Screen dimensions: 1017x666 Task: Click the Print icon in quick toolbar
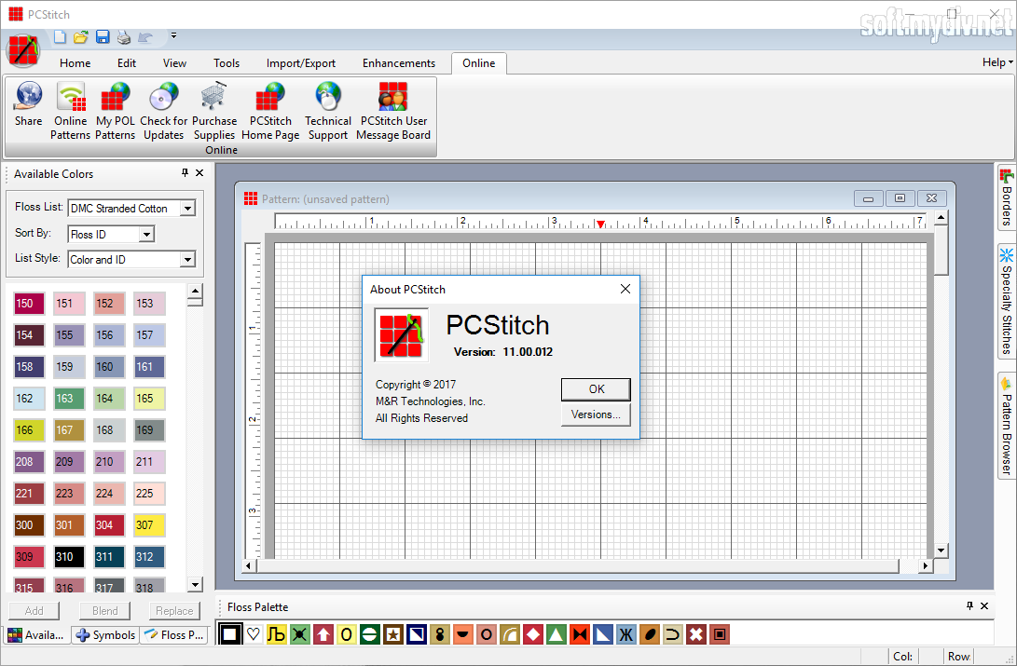[124, 37]
